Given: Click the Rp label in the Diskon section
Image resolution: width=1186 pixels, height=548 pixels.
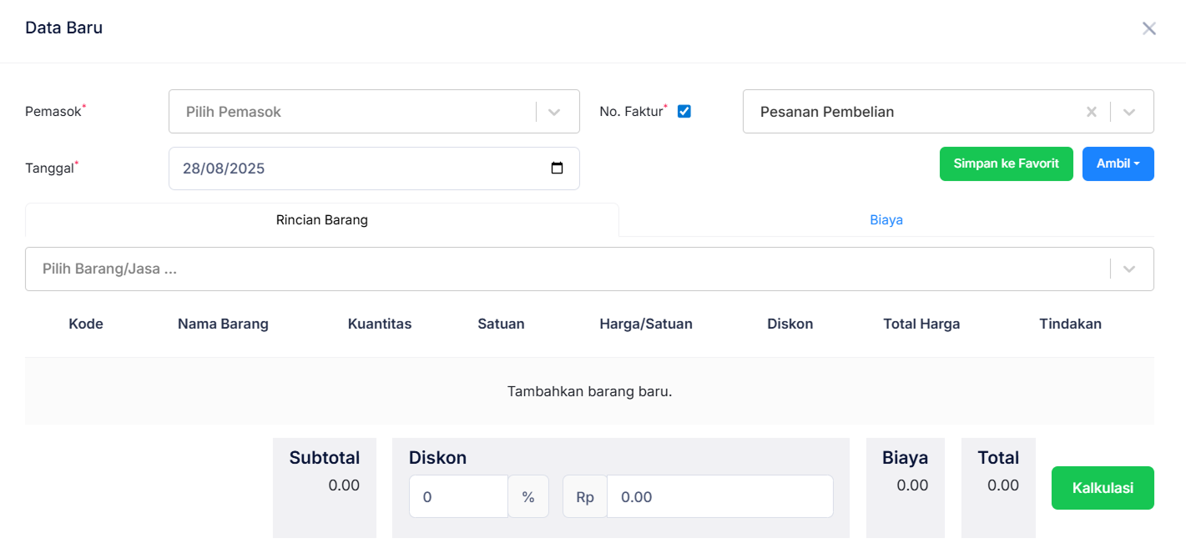Looking at the screenshot, I should (584, 496).
